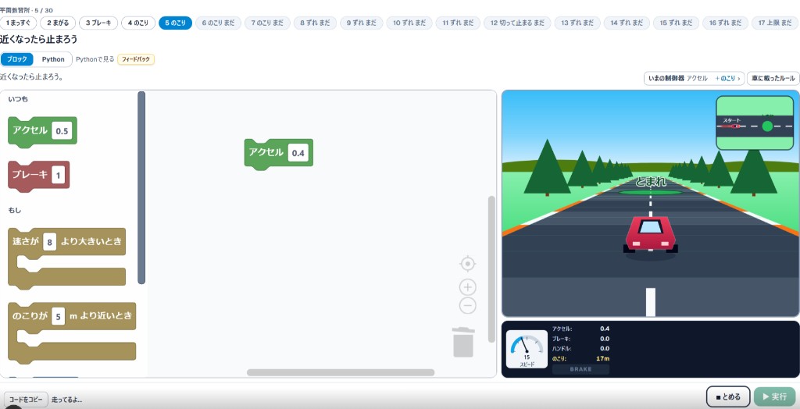Run the program with 実行
This screenshot has height=409, width=800.
coord(774,397)
